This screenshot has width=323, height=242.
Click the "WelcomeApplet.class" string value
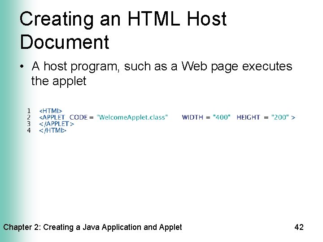[132, 117]
